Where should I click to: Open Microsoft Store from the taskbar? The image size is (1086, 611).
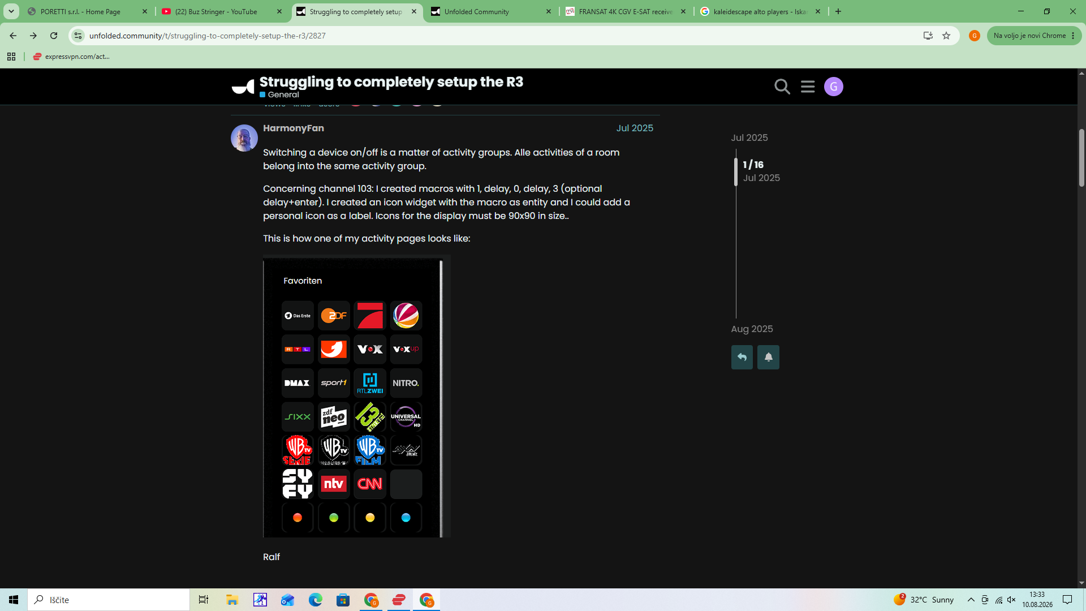[343, 600]
